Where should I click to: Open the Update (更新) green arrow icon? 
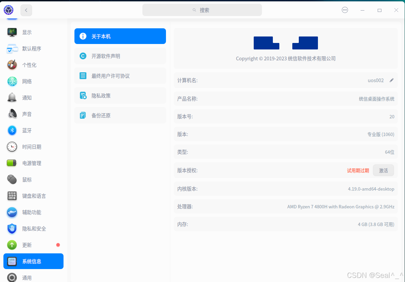12,245
